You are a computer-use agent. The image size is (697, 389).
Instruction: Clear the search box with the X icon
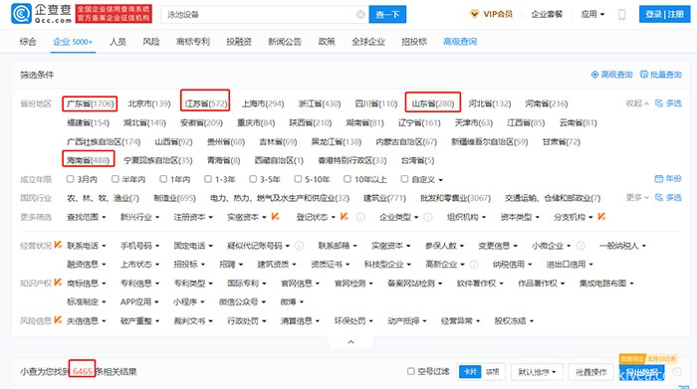click(x=360, y=15)
